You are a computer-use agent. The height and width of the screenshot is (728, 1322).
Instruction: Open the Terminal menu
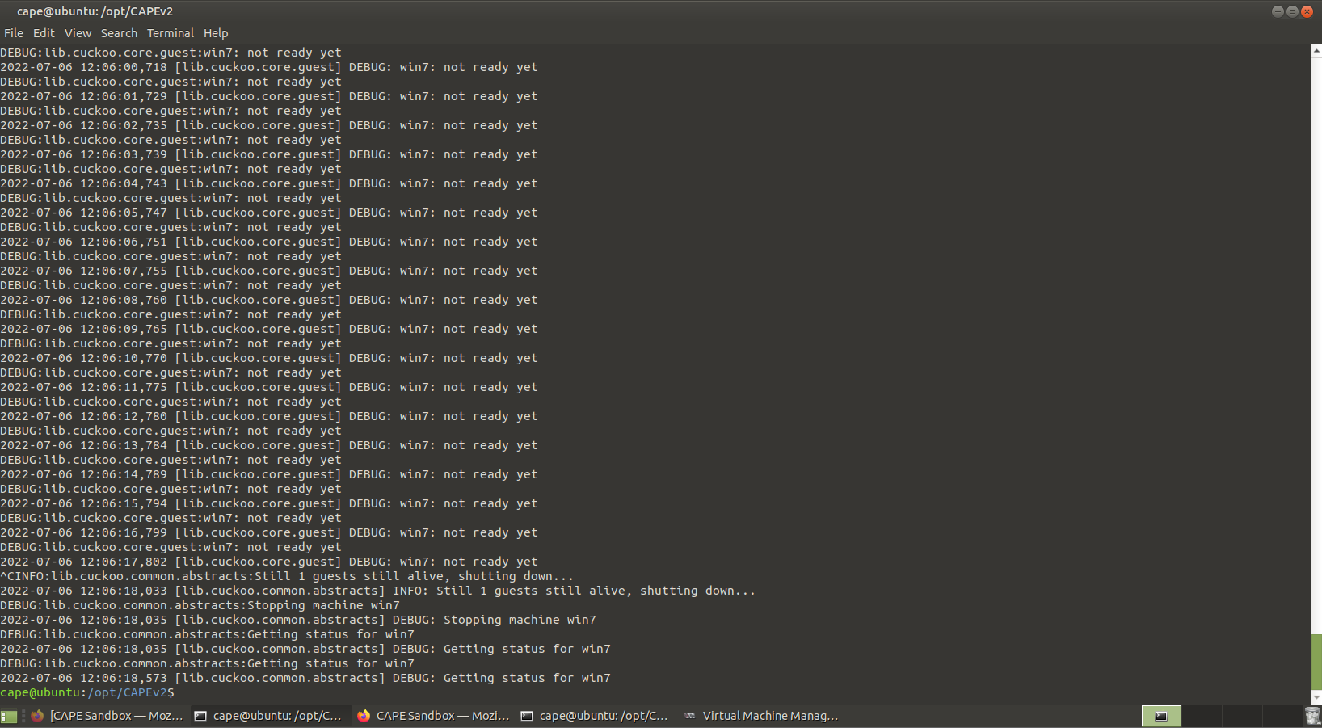170,33
